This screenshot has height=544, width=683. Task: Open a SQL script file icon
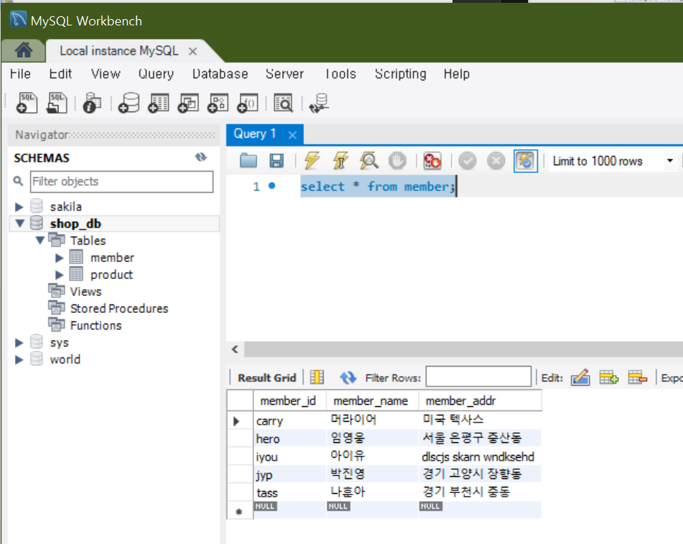click(x=57, y=103)
